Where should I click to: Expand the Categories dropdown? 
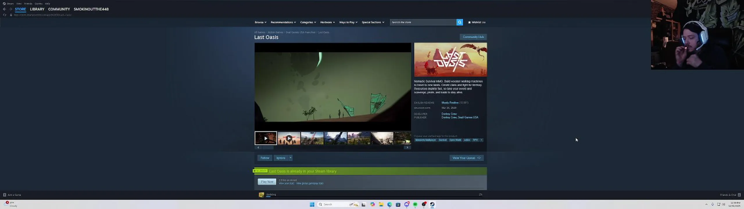pos(308,22)
